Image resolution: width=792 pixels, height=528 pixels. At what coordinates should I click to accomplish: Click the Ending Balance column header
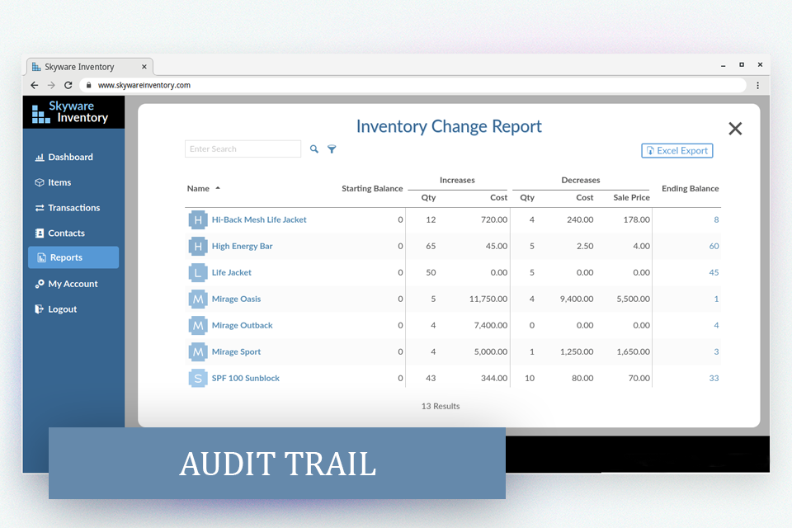[x=690, y=188]
